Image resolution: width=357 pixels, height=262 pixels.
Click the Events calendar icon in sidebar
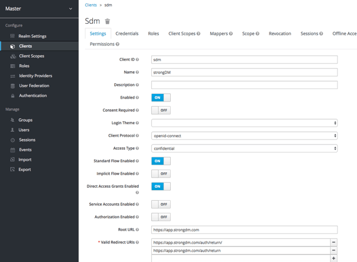(x=12, y=150)
